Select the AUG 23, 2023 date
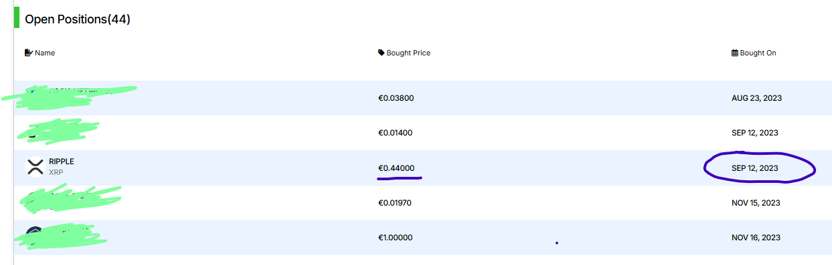832x265 pixels. click(x=757, y=98)
